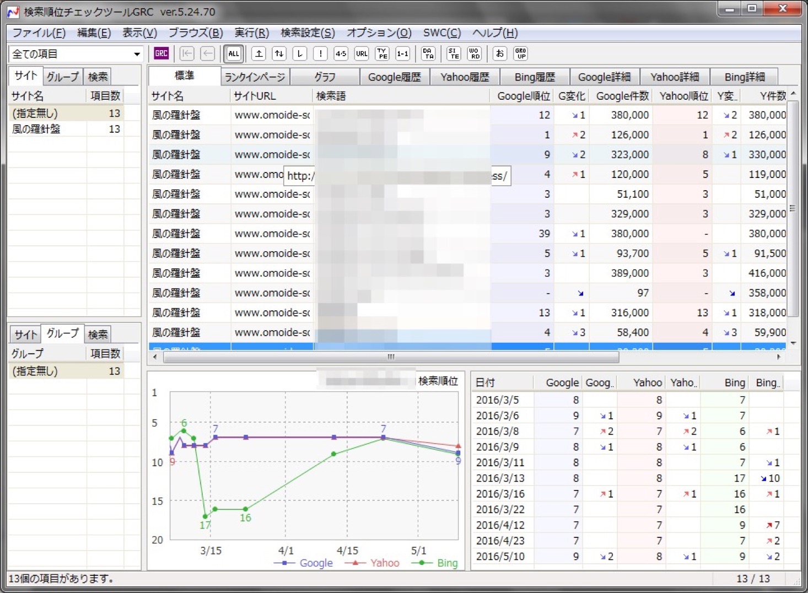Click the 検索語 column header
Viewport: 808px width, 593px height.
(331, 96)
